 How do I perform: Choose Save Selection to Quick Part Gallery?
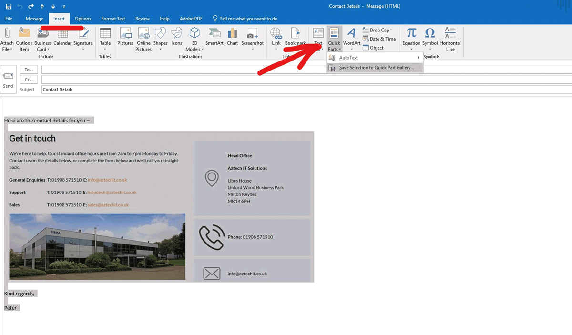[375, 68]
